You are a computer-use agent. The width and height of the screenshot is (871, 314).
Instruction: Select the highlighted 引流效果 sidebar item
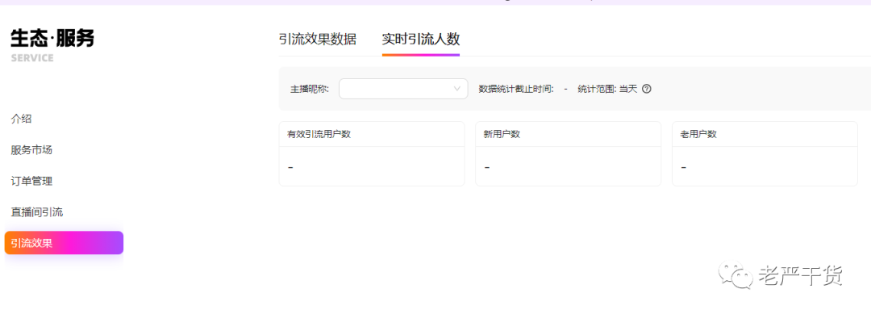pyautogui.click(x=64, y=243)
